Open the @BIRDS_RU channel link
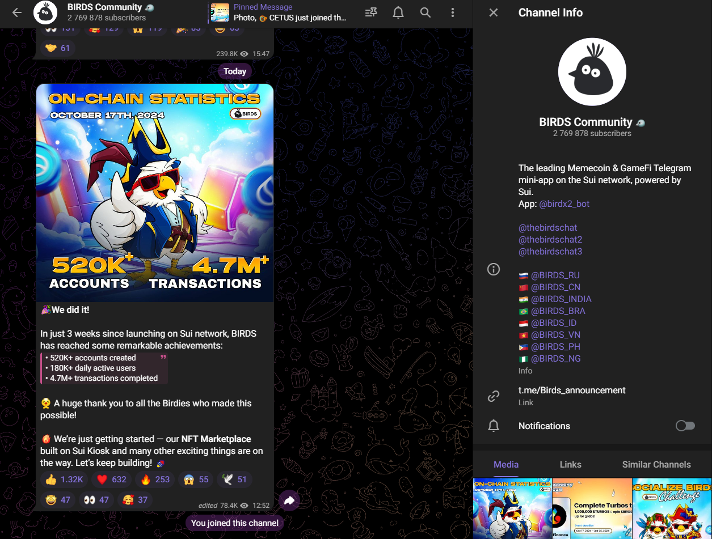This screenshot has width=712, height=539. coord(555,275)
